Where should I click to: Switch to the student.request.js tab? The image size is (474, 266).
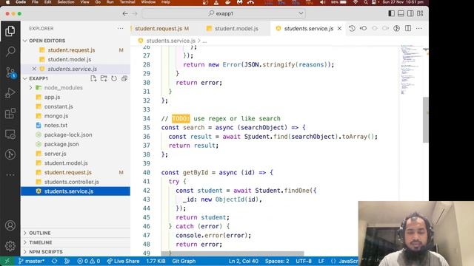(x=161, y=28)
